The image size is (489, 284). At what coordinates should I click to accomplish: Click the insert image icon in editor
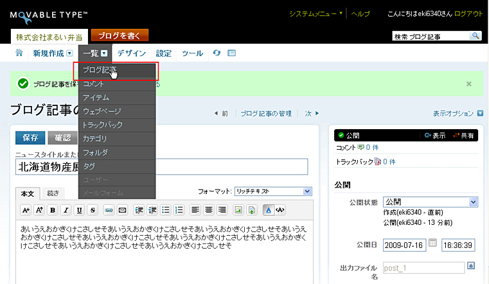[238, 210]
